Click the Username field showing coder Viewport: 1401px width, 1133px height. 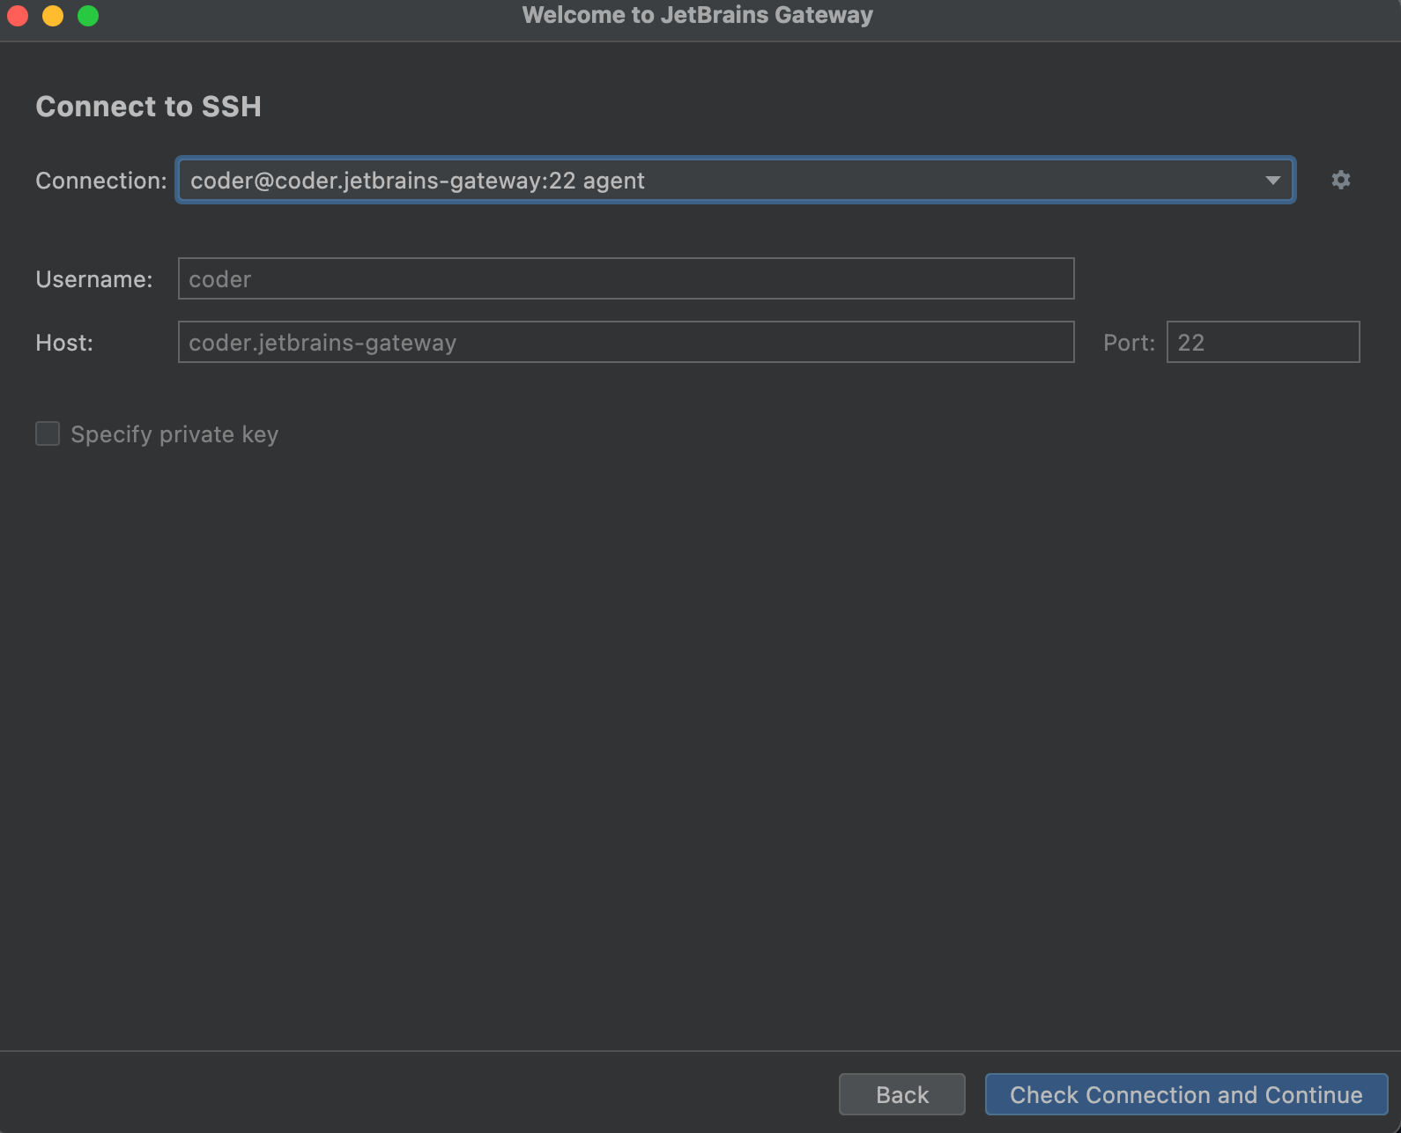click(626, 278)
